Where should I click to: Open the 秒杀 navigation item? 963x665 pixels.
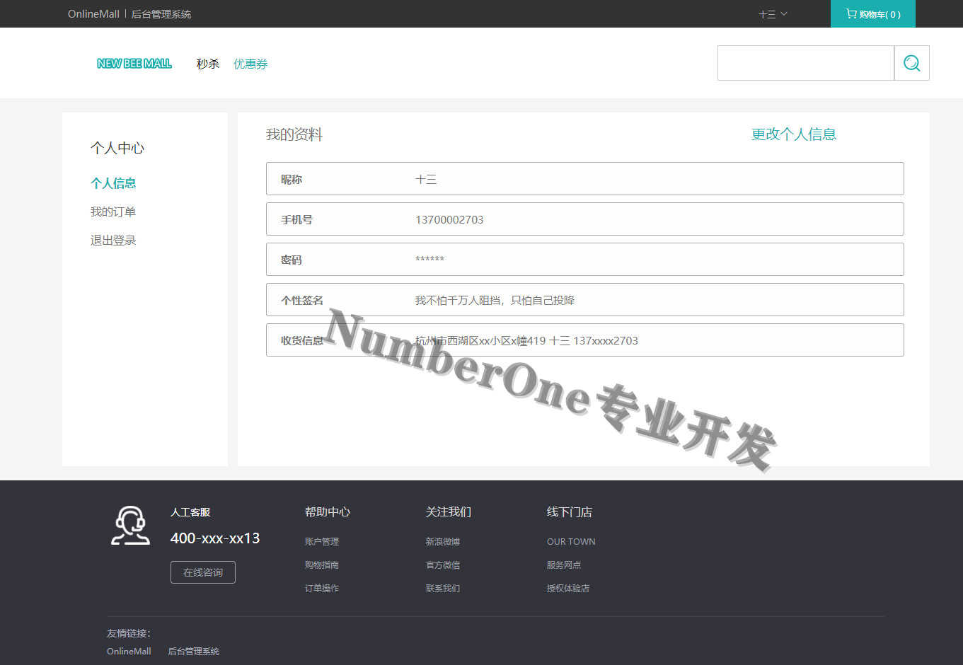click(208, 64)
